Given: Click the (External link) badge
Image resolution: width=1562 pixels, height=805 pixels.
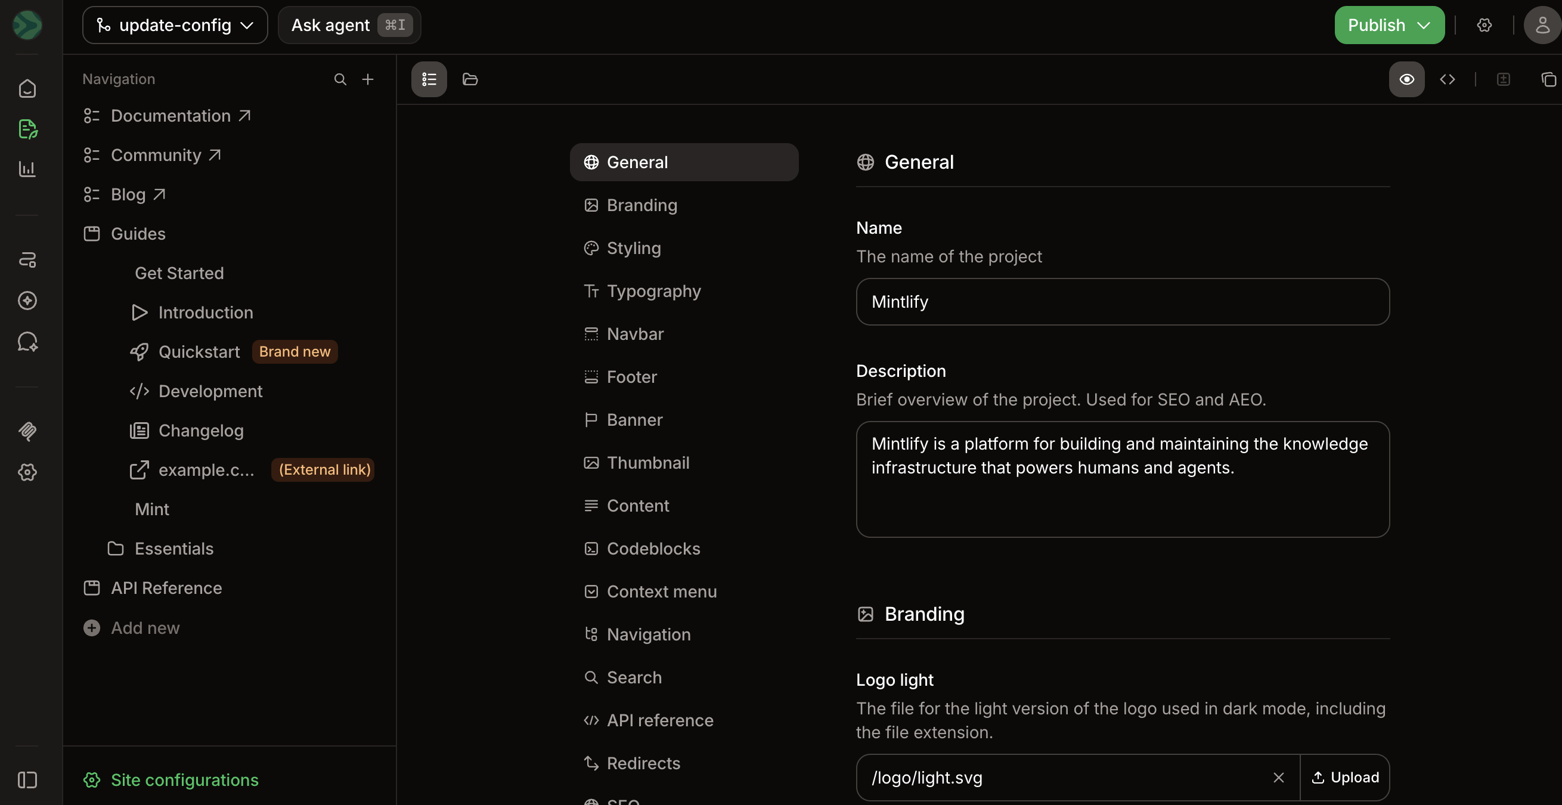Looking at the screenshot, I should point(323,469).
